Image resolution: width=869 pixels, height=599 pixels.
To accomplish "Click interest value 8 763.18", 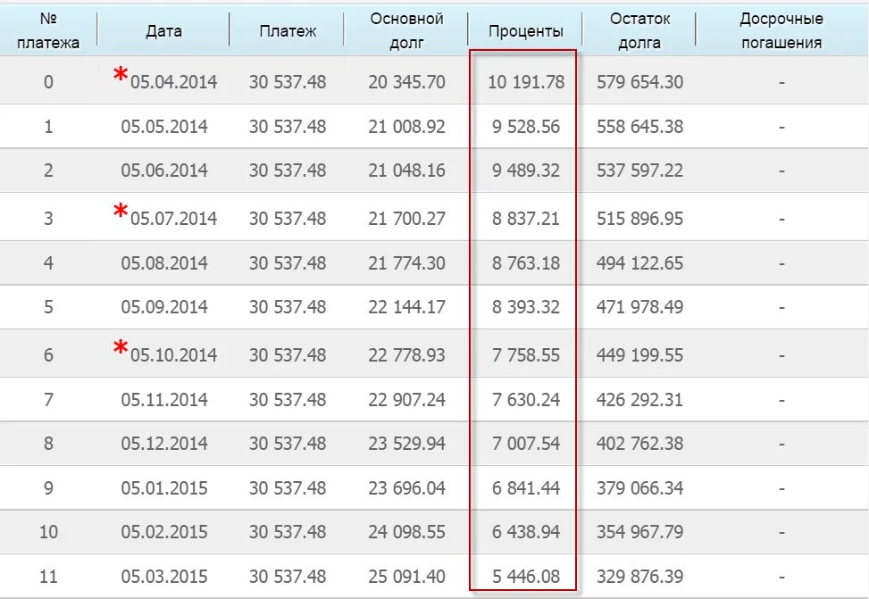I will [x=526, y=262].
